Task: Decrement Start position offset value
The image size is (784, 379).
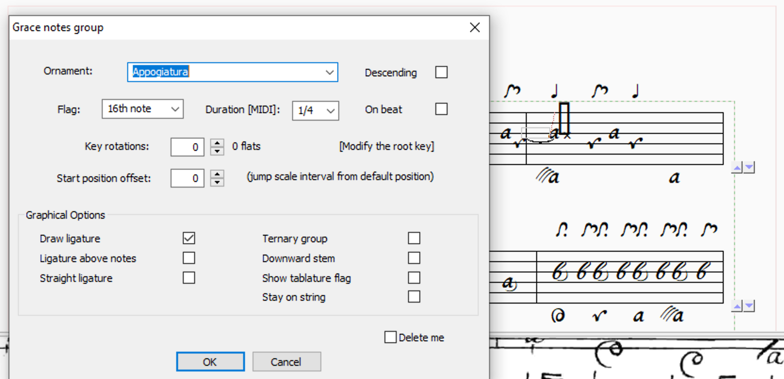Action: (217, 182)
